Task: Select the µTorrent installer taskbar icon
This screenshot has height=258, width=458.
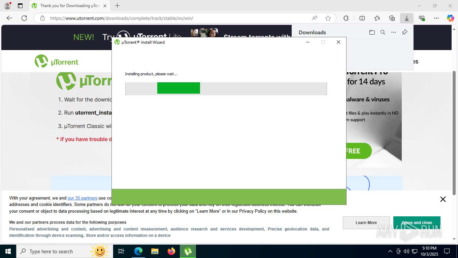Action: pyautogui.click(x=188, y=251)
